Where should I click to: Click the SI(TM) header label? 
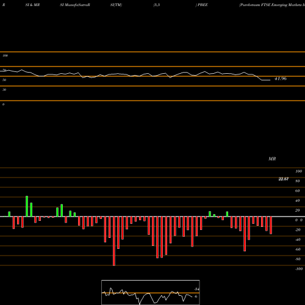point(116,5)
